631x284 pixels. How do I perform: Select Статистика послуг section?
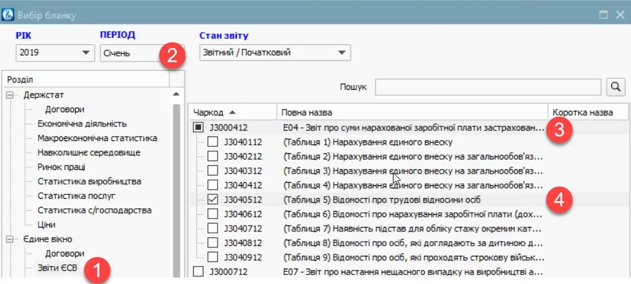click(x=76, y=196)
